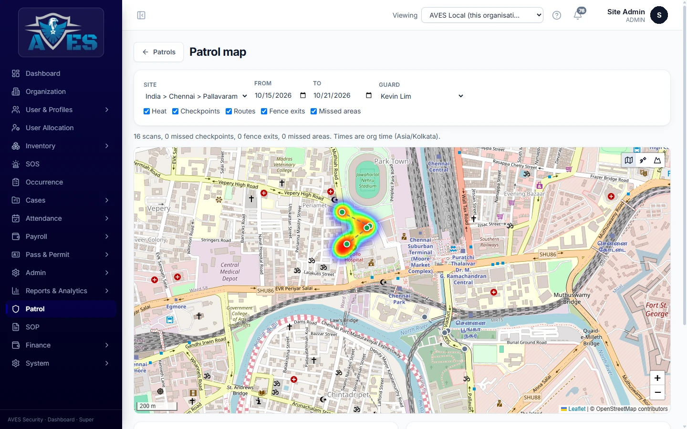Expand the Payroll submenu
Image resolution: width=687 pixels, height=429 pixels.
(x=61, y=236)
